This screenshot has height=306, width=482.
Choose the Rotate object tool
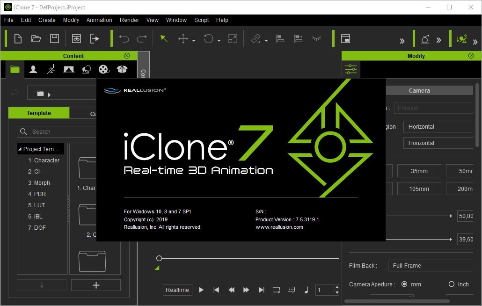click(208, 39)
